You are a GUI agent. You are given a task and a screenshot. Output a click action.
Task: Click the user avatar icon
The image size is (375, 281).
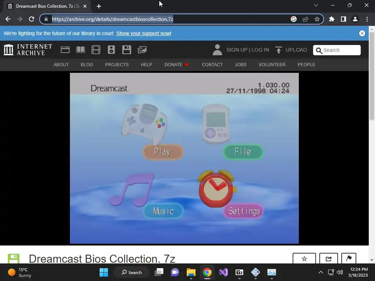point(217,50)
